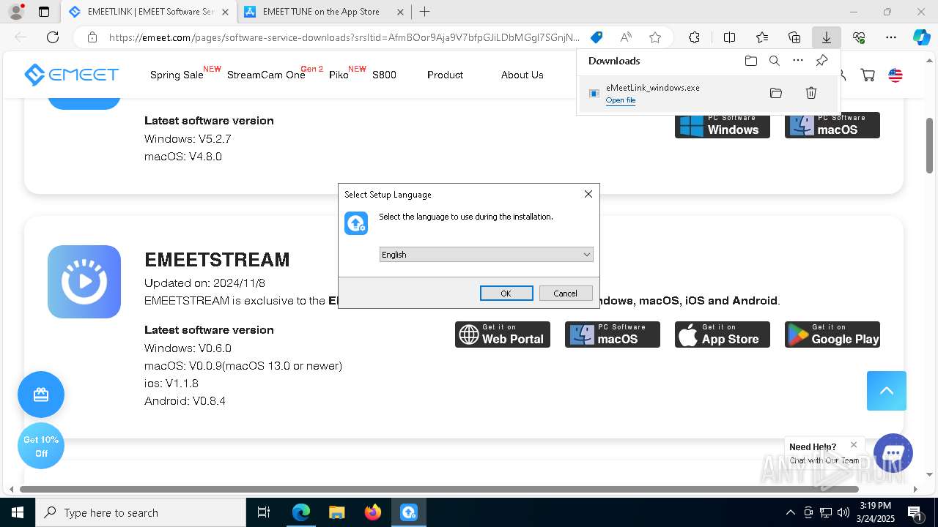Get EMEETSTREAM on the App Store

pos(723,334)
